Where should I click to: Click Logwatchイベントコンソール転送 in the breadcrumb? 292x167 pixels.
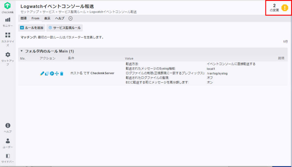coord(113,12)
